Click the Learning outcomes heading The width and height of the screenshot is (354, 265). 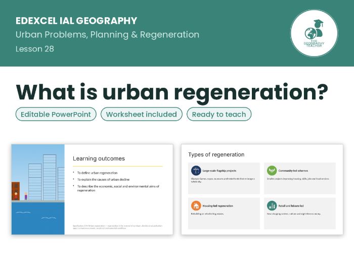pos(99,158)
